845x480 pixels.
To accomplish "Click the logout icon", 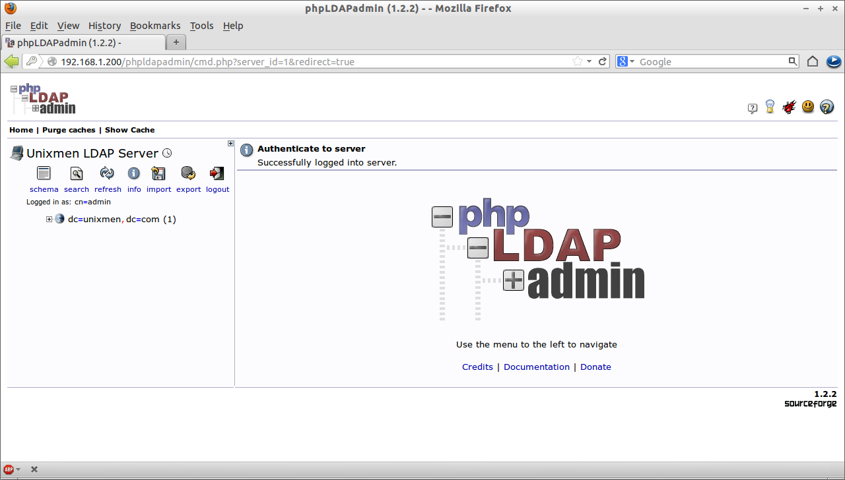I will click(x=217, y=173).
